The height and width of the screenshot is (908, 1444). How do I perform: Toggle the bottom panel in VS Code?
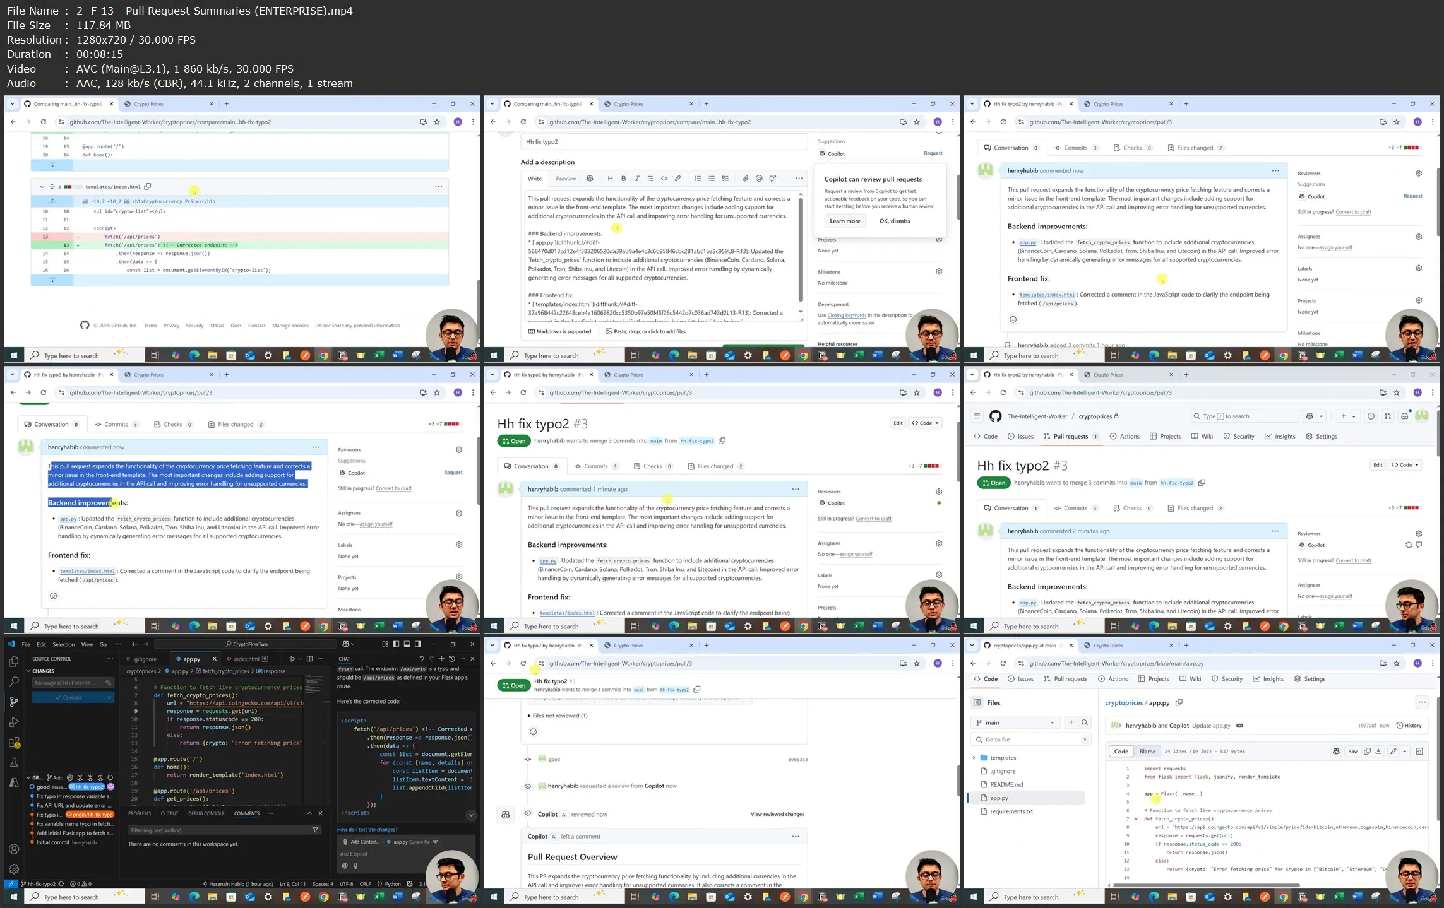coord(407,644)
